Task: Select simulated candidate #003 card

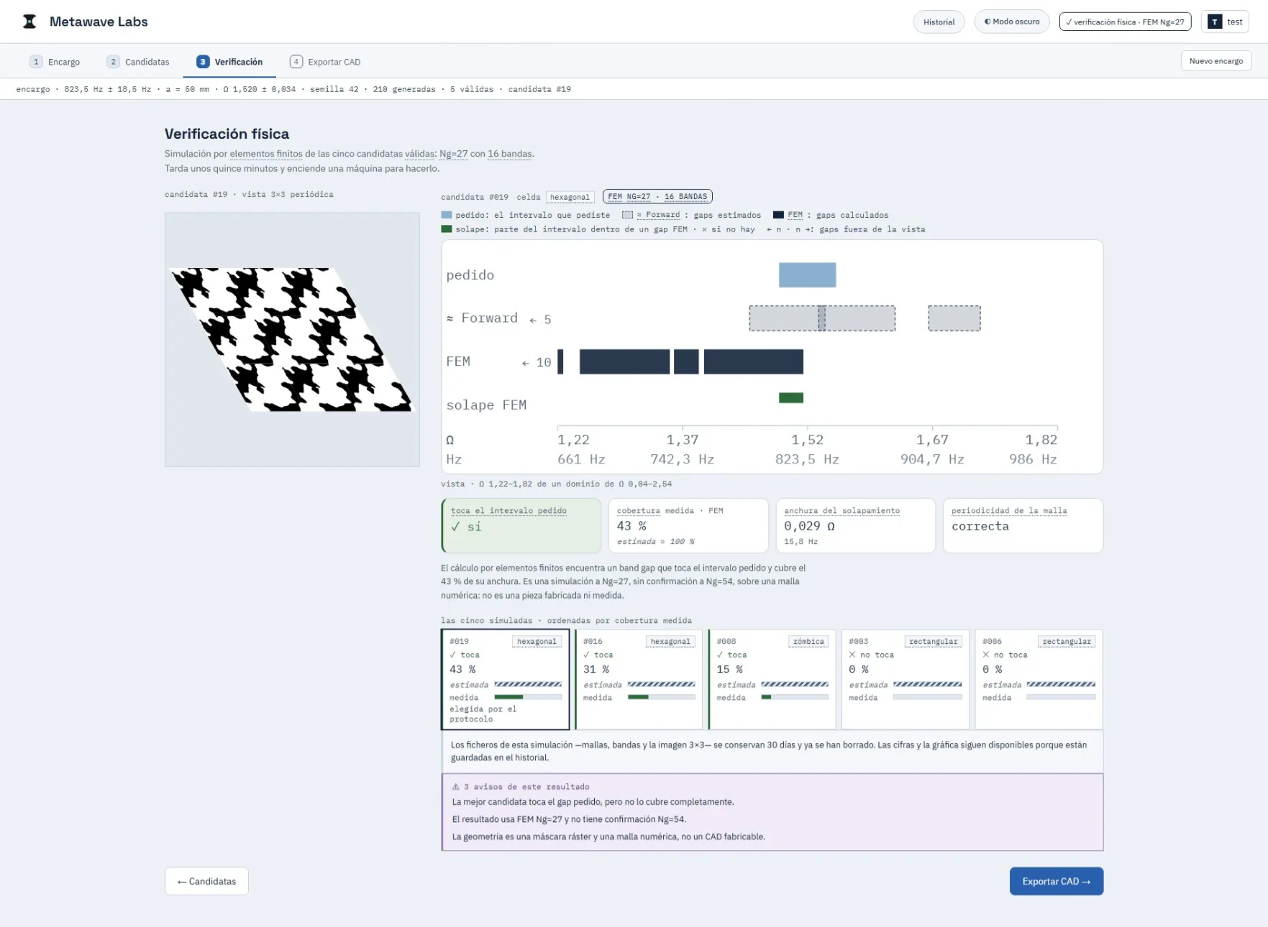Action: [x=905, y=679]
